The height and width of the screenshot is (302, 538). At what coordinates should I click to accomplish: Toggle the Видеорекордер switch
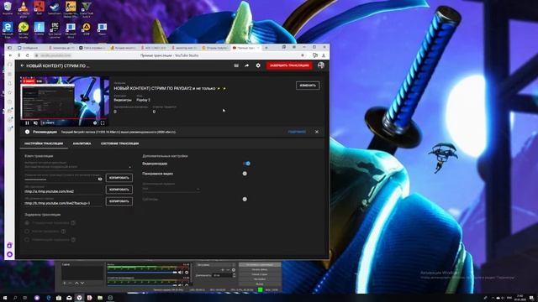246,164
